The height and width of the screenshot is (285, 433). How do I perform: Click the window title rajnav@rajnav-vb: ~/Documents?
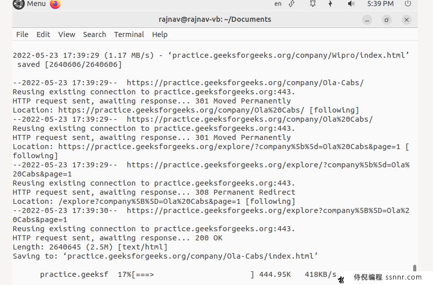click(x=215, y=19)
